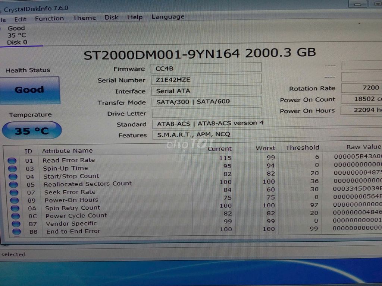The width and height of the screenshot is (382, 286).
Task: Select the Disk 0 drive tab
Action: tap(16, 35)
